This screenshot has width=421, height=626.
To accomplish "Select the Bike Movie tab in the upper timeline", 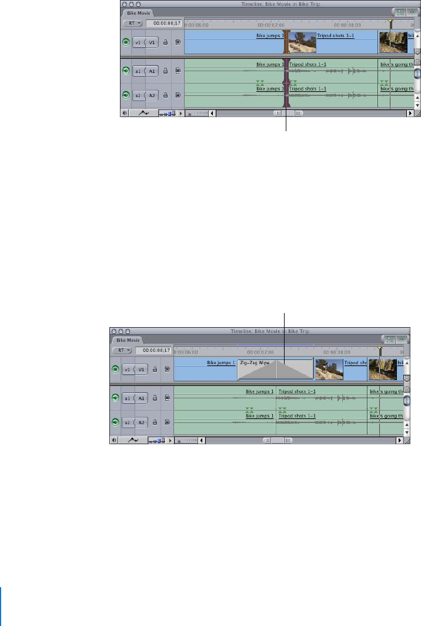I will [138, 12].
